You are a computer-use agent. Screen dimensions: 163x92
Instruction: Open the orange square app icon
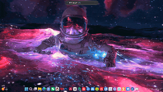124,89
